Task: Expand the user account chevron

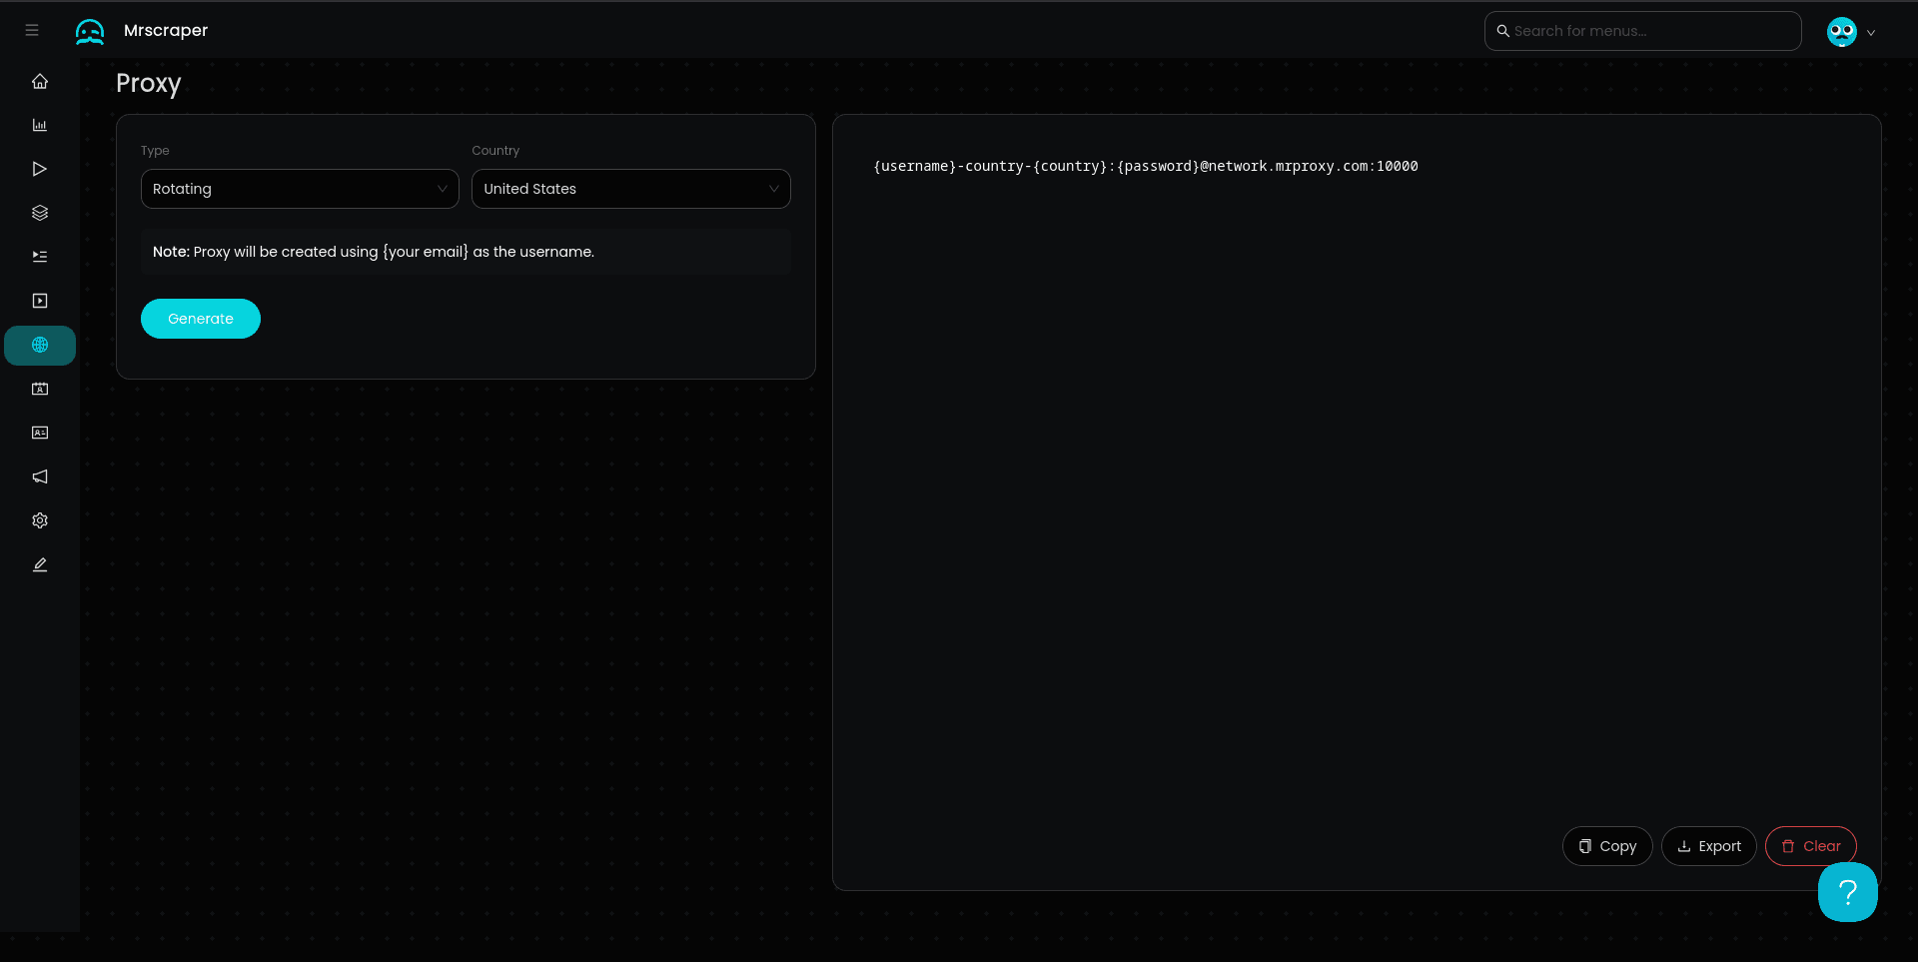Action: [x=1871, y=33]
